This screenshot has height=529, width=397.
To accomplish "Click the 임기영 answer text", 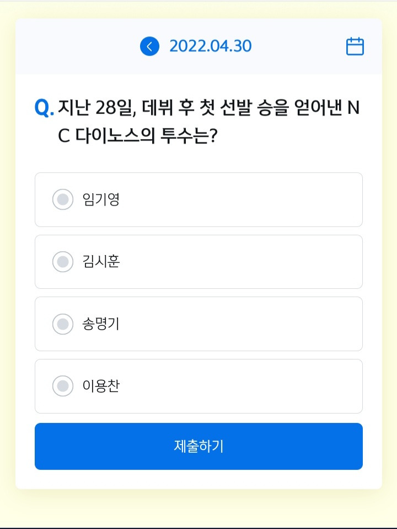I will point(101,199).
